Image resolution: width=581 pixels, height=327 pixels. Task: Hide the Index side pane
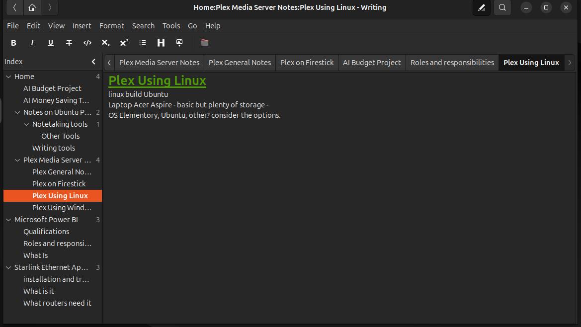(x=94, y=62)
